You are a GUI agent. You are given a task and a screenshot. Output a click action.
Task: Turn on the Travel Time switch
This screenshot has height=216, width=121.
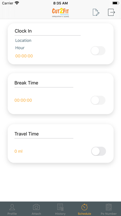[x=98, y=151]
